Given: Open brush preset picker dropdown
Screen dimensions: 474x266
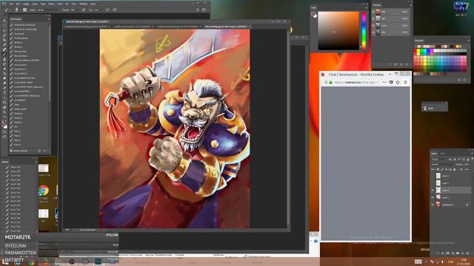Looking at the screenshot, I should pyautogui.click(x=17, y=10).
